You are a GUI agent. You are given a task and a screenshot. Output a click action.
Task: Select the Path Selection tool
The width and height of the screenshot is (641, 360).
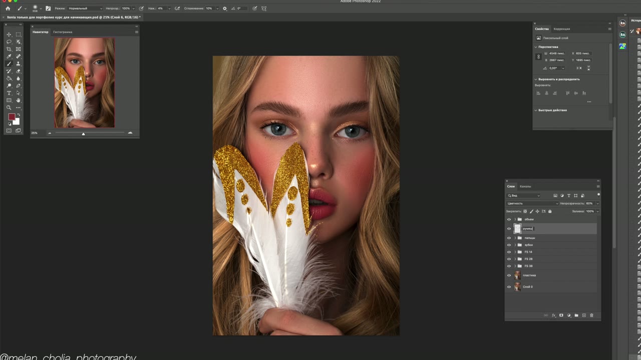tap(19, 93)
